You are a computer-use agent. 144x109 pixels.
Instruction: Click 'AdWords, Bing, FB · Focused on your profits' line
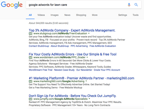[77, 40]
